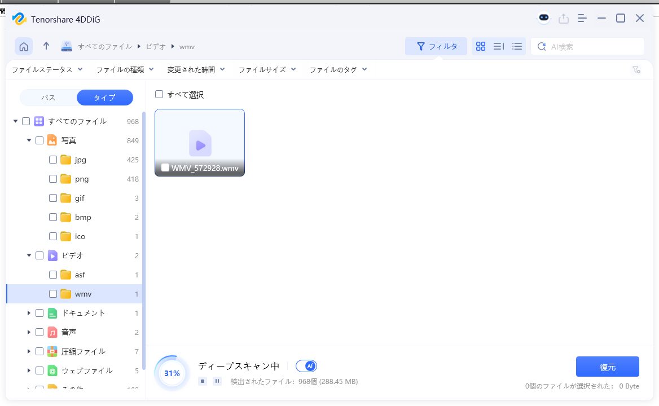The image size is (659, 406).
Task: Tick the jpg folder checkbox
Action: point(53,160)
